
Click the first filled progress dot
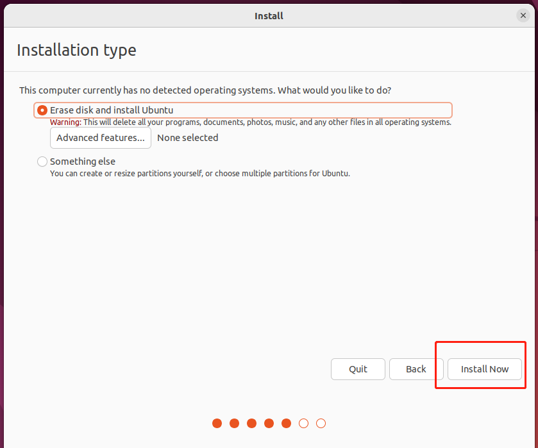tap(217, 423)
